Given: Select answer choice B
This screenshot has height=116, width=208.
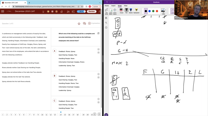Looking at the screenshot, I should (55, 76).
